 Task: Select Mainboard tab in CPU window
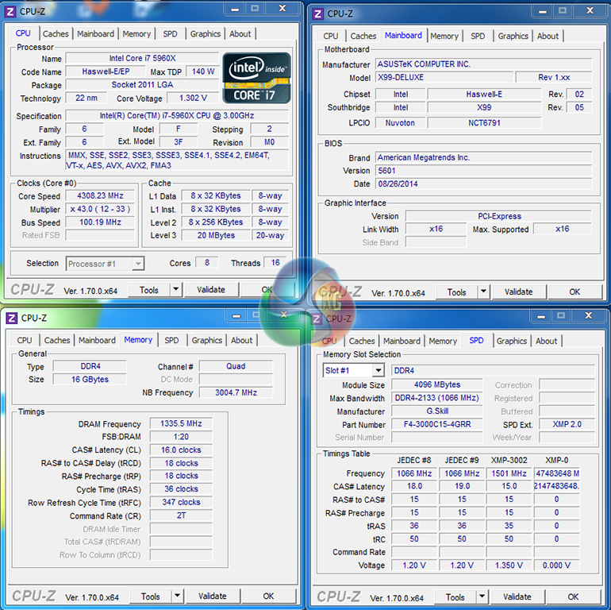(95, 34)
